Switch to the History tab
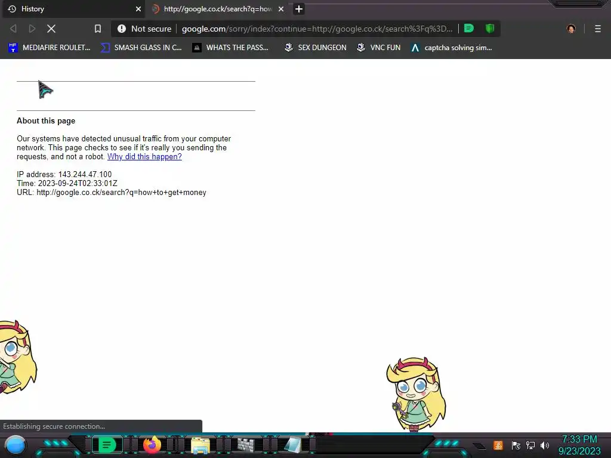Image resolution: width=611 pixels, height=458 pixels. pyautogui.click(x=73, y=9)
